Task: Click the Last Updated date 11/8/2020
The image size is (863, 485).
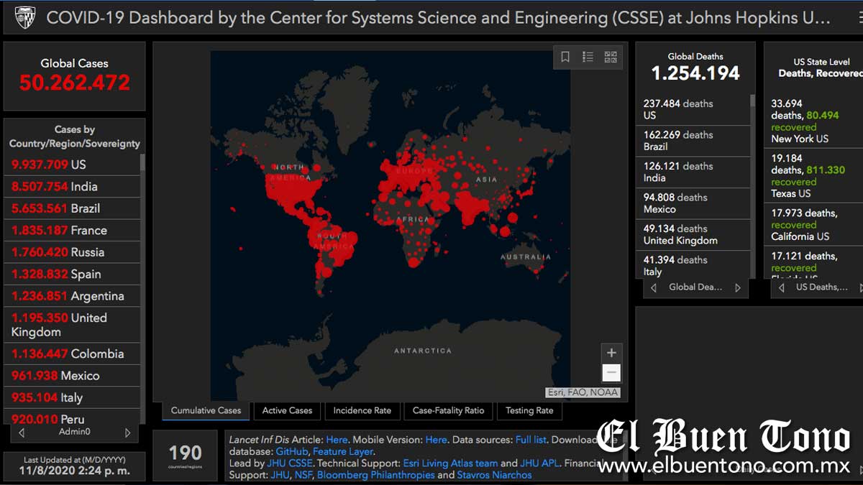Action: 76,471
